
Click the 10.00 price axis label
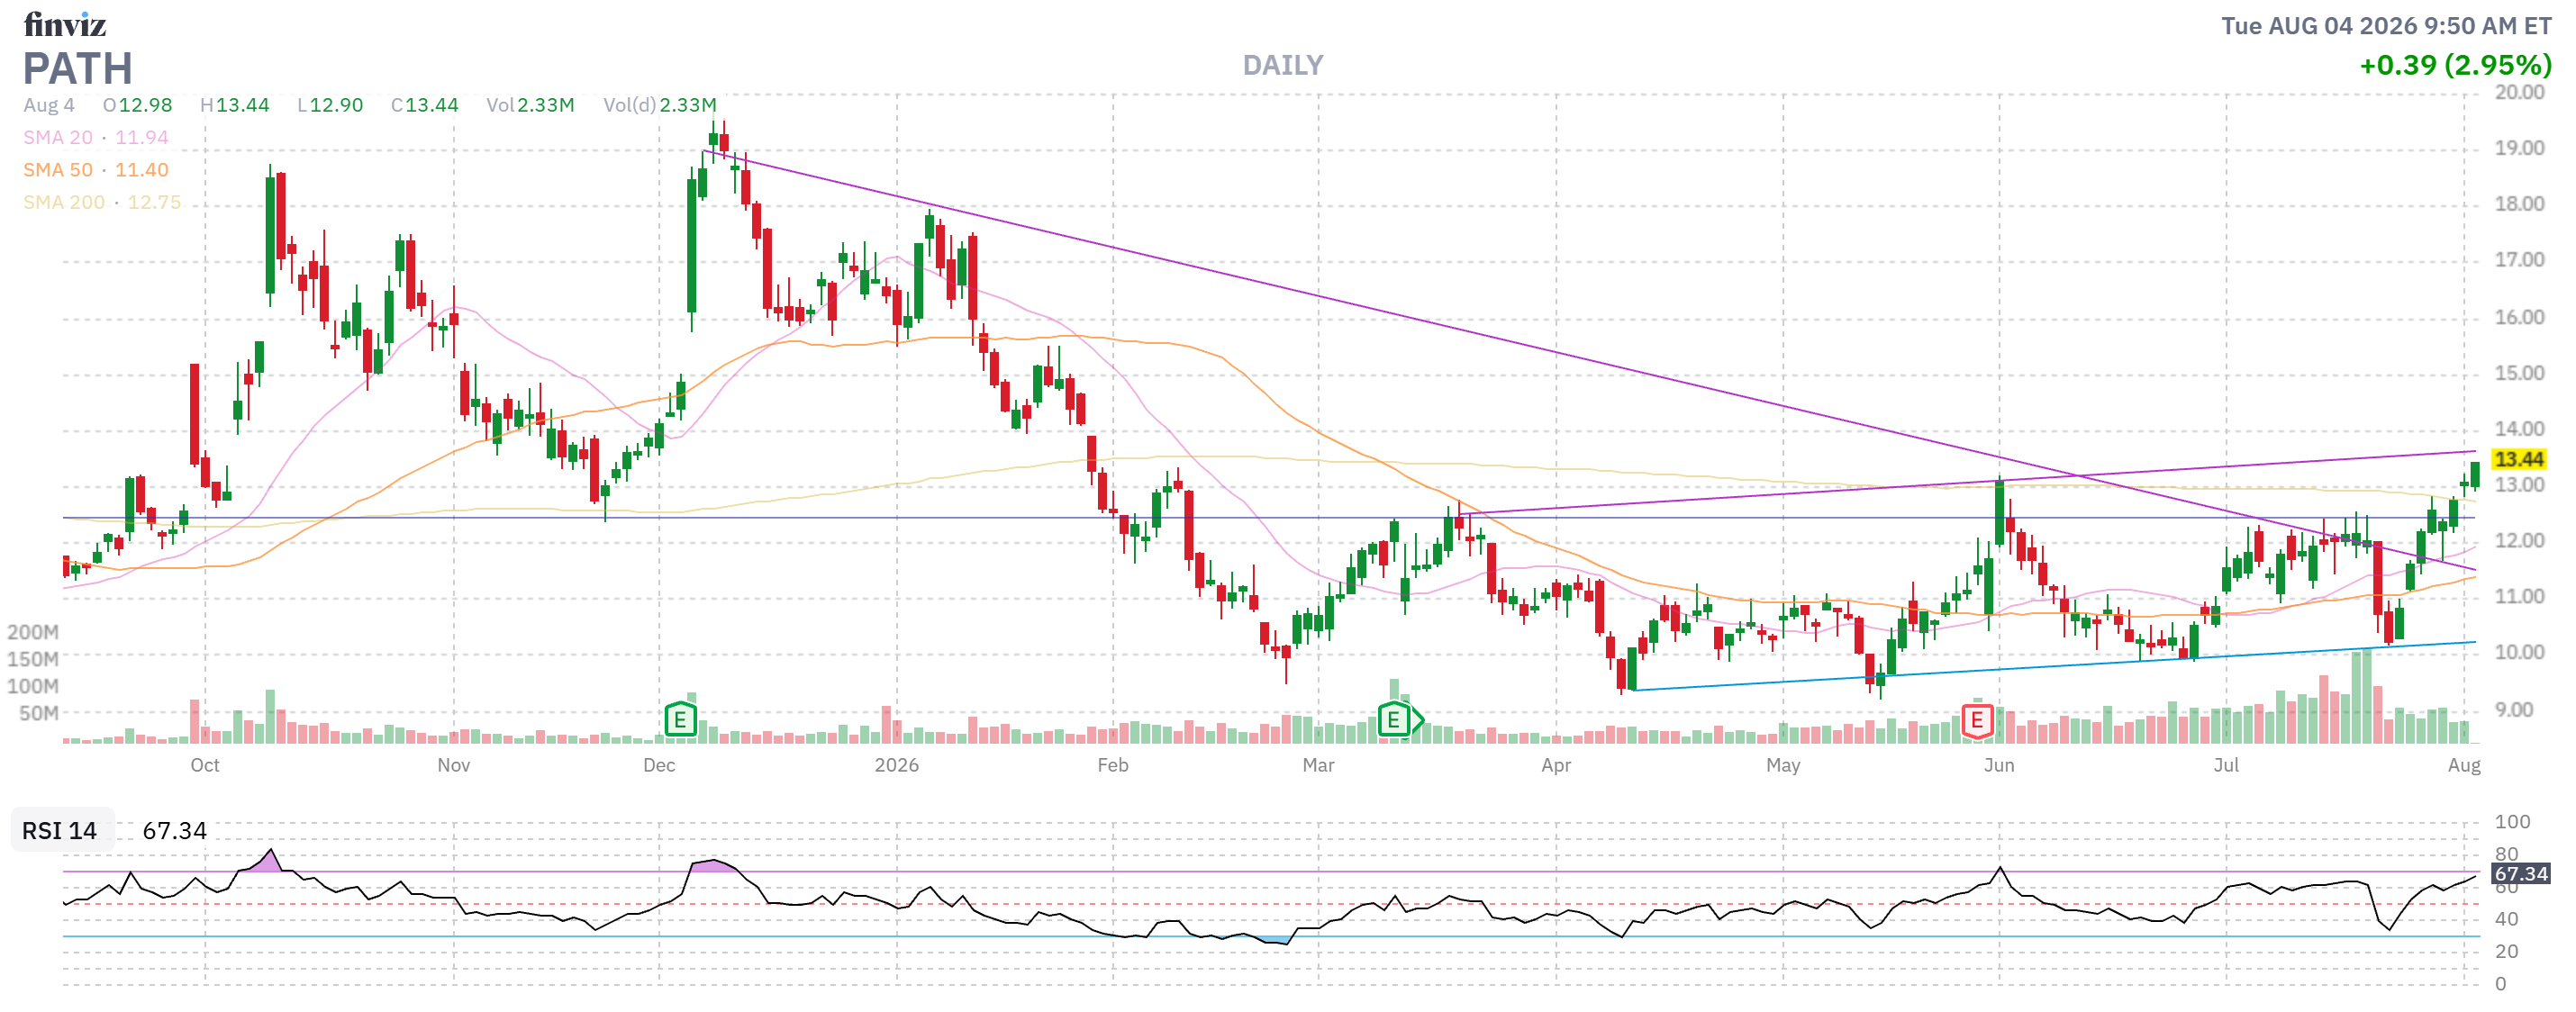[x=2519, y=653]
